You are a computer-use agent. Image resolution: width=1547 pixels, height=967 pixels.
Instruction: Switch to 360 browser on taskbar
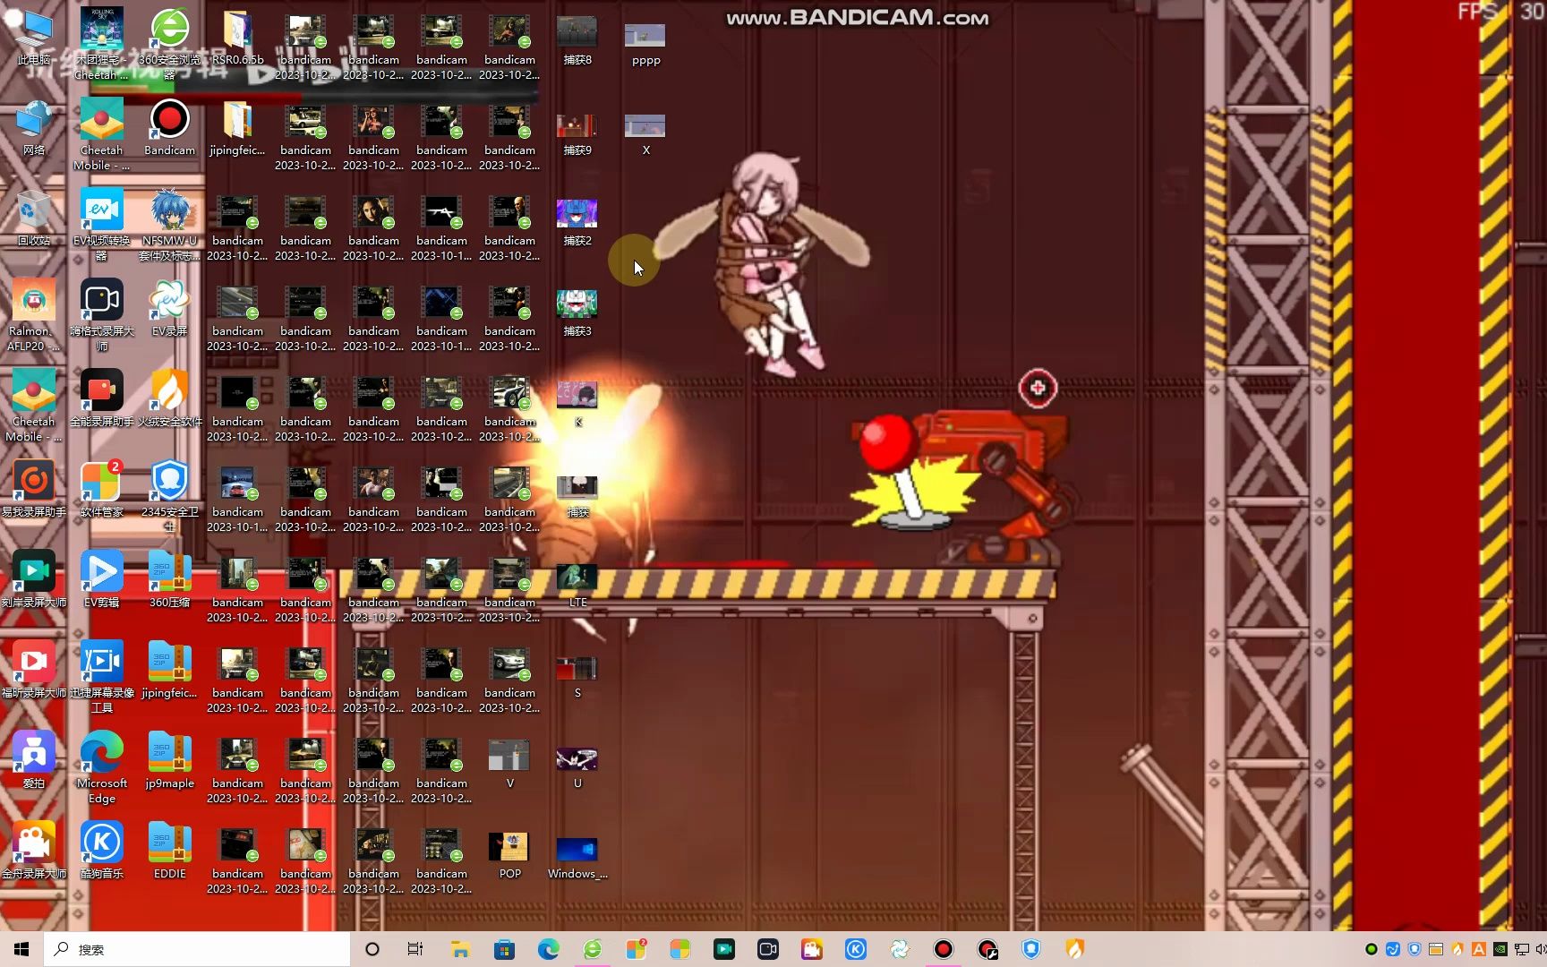click(x=593, y=949)
